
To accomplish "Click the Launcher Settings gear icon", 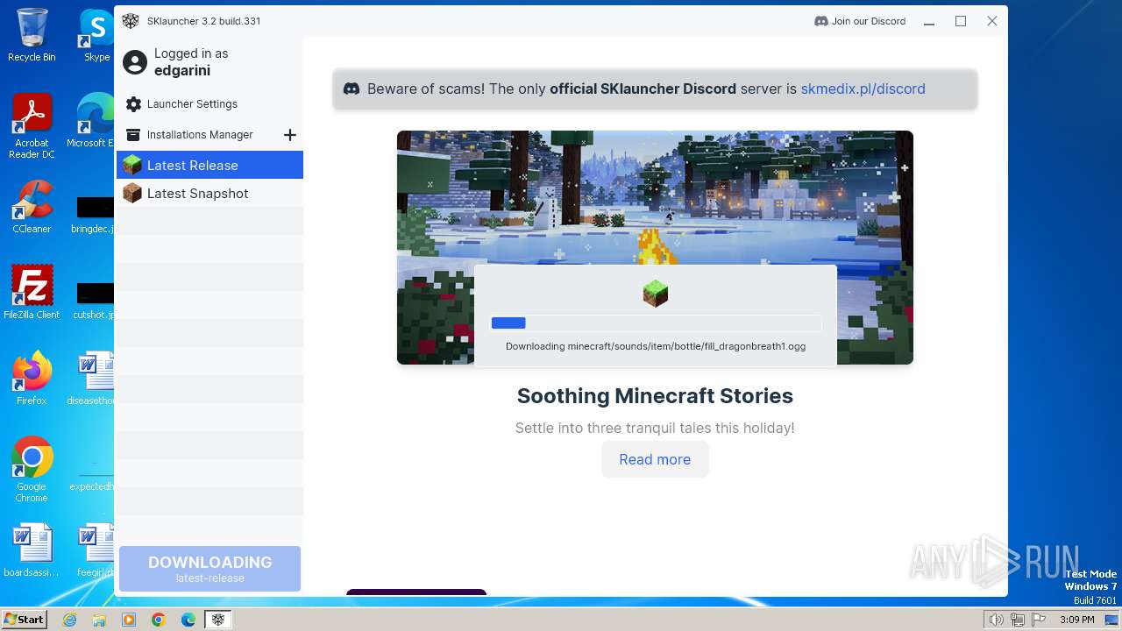I will click(x=133, y=104).
